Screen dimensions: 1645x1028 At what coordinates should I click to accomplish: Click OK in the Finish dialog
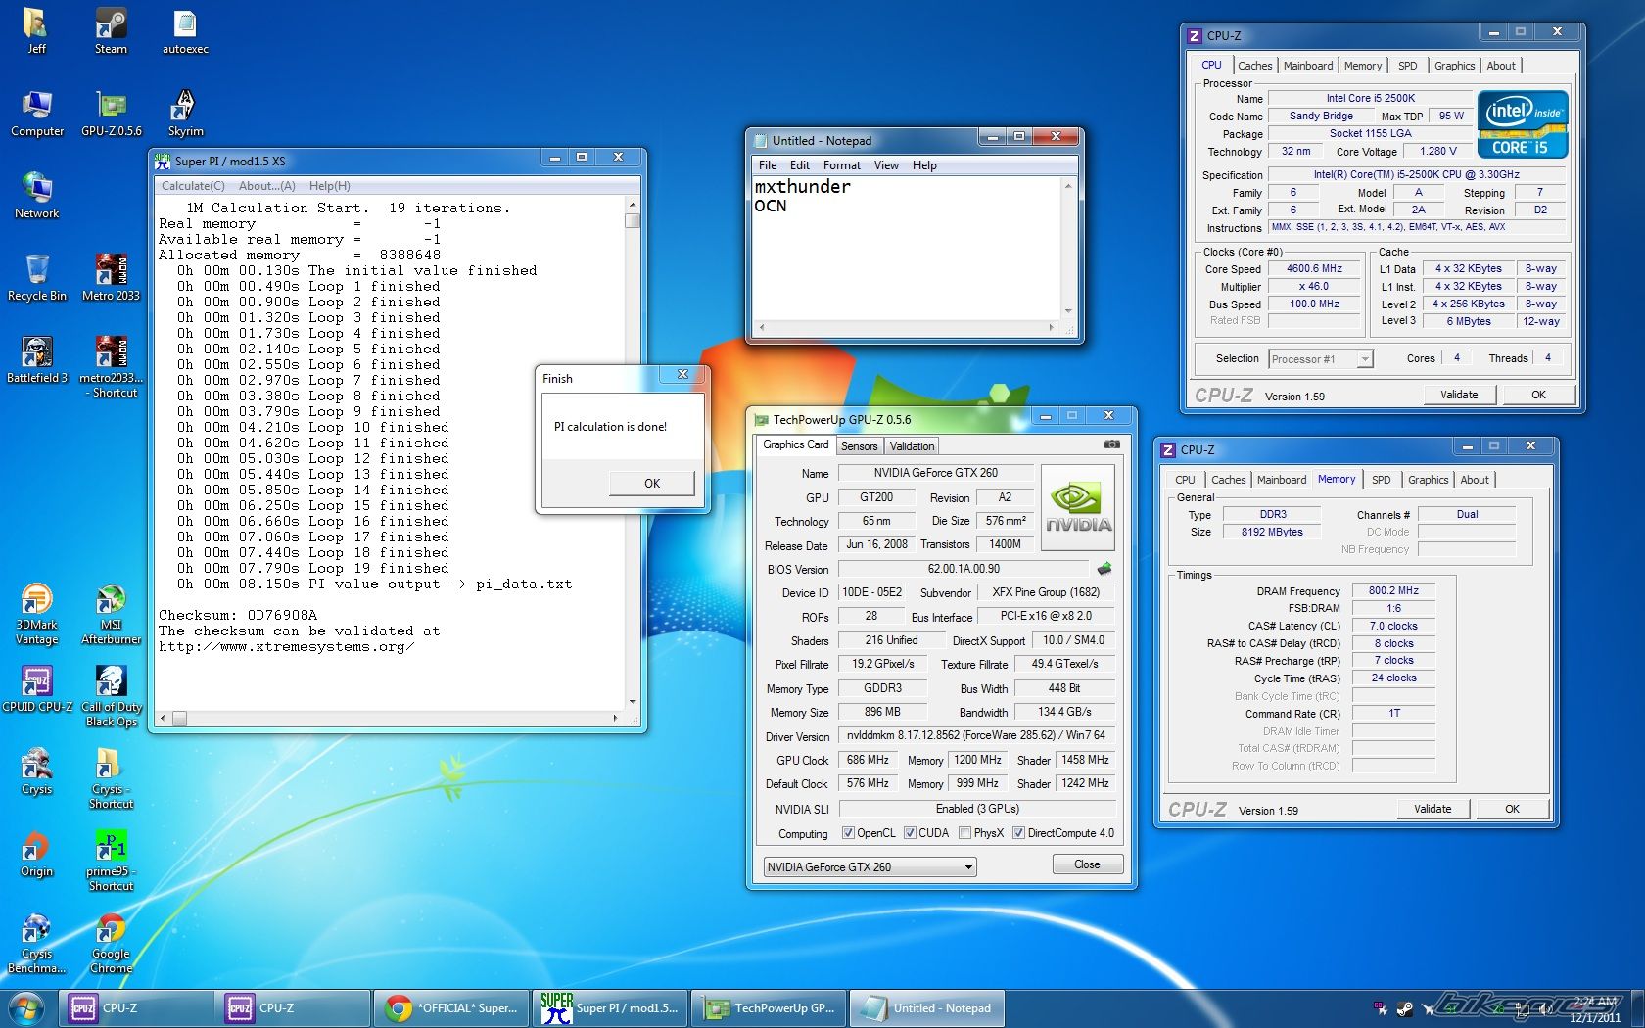tap(651, 483)
